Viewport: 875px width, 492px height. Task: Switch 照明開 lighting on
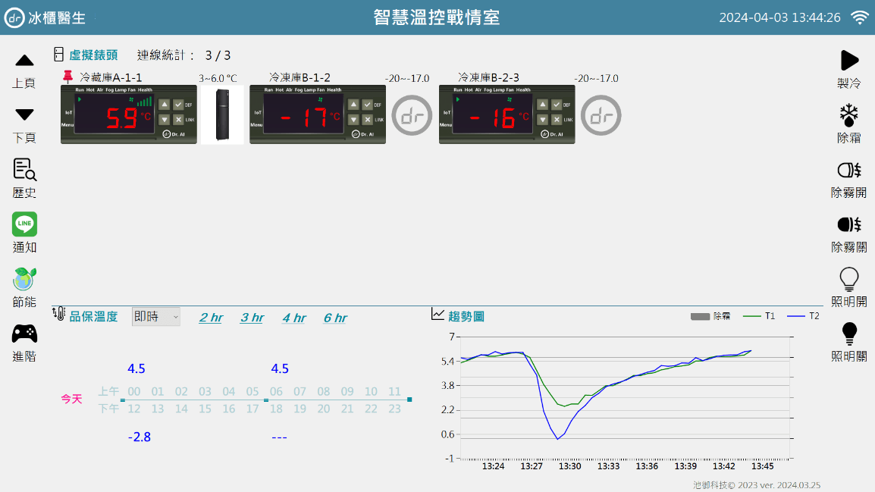(848, 279)
